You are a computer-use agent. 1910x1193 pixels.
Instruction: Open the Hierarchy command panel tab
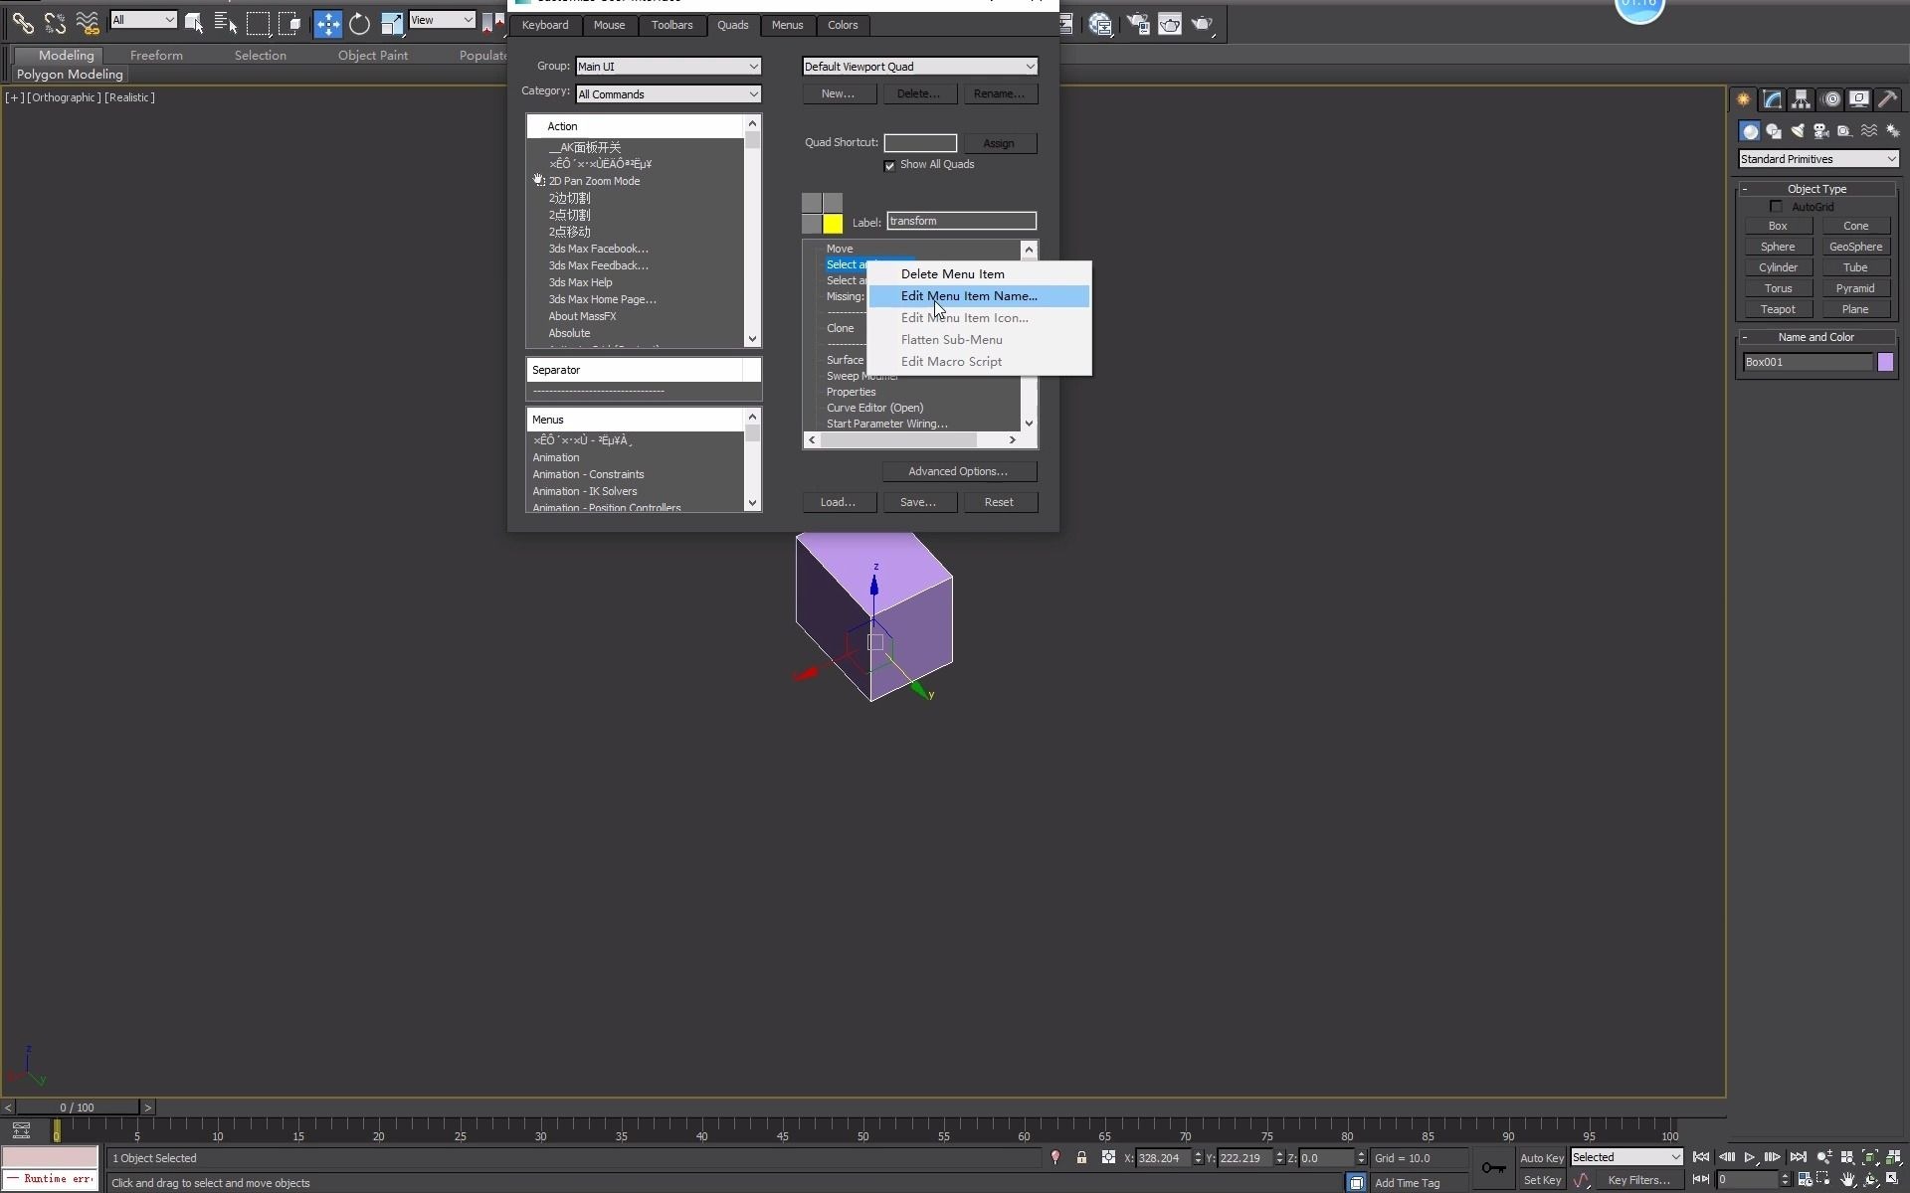pyautogui.click(x=1801, y=99)
